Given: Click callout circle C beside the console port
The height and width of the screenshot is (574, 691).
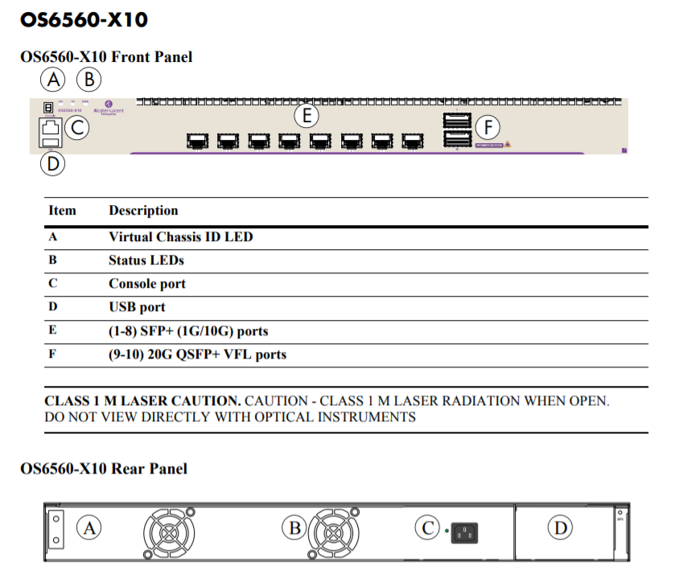Looking at the screenshot, I should pyautogui.click(x=77, y=128).
